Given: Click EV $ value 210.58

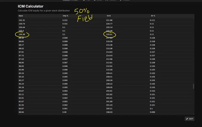Looking at the screenshot, I should click(x=109, y=70).
